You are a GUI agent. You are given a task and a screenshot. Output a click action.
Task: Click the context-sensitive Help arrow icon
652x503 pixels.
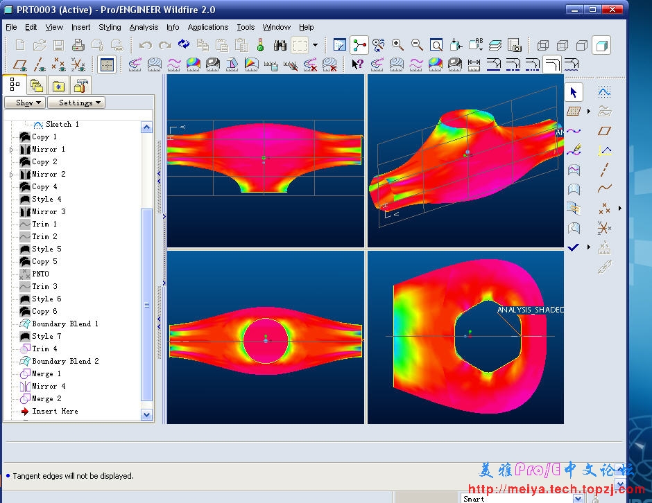(x=357, y=64)
